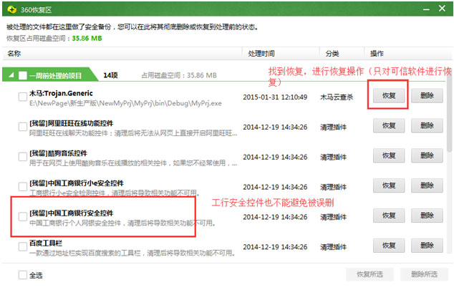The image size is (454, 300).
Task: Sort by the 分类 column header
Action: (x=342, y=53)
